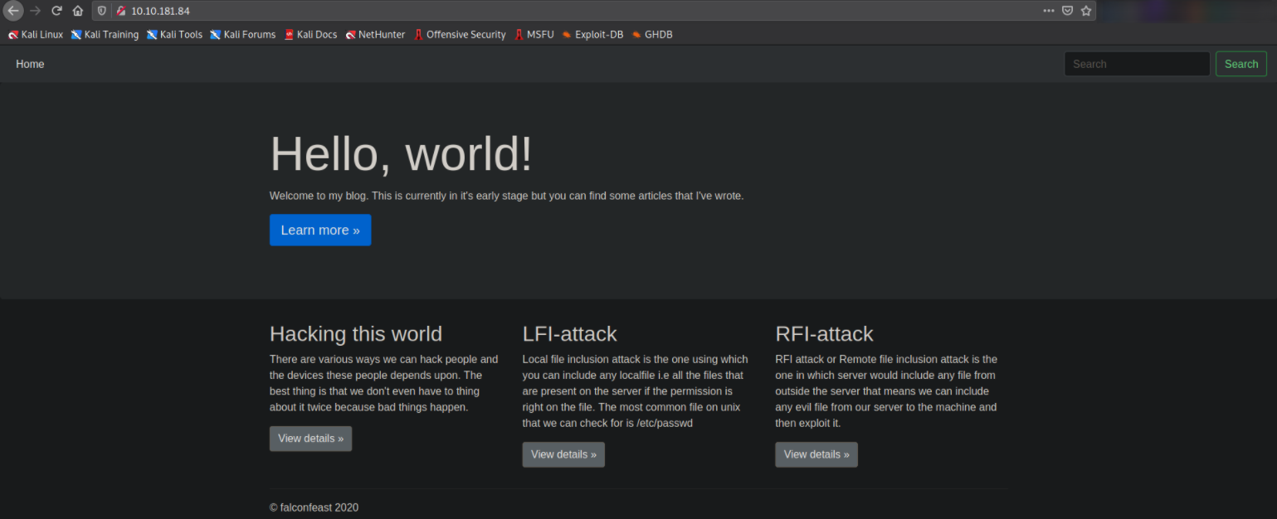Click the Pocket save icon in address bar
Image resolution: width=1277 pixels, height=519 pixels.
(1068, 11)
